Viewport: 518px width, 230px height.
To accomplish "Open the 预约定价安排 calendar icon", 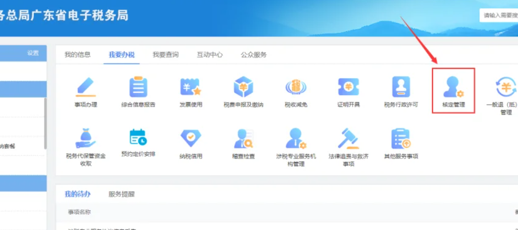I will point(138,137).
